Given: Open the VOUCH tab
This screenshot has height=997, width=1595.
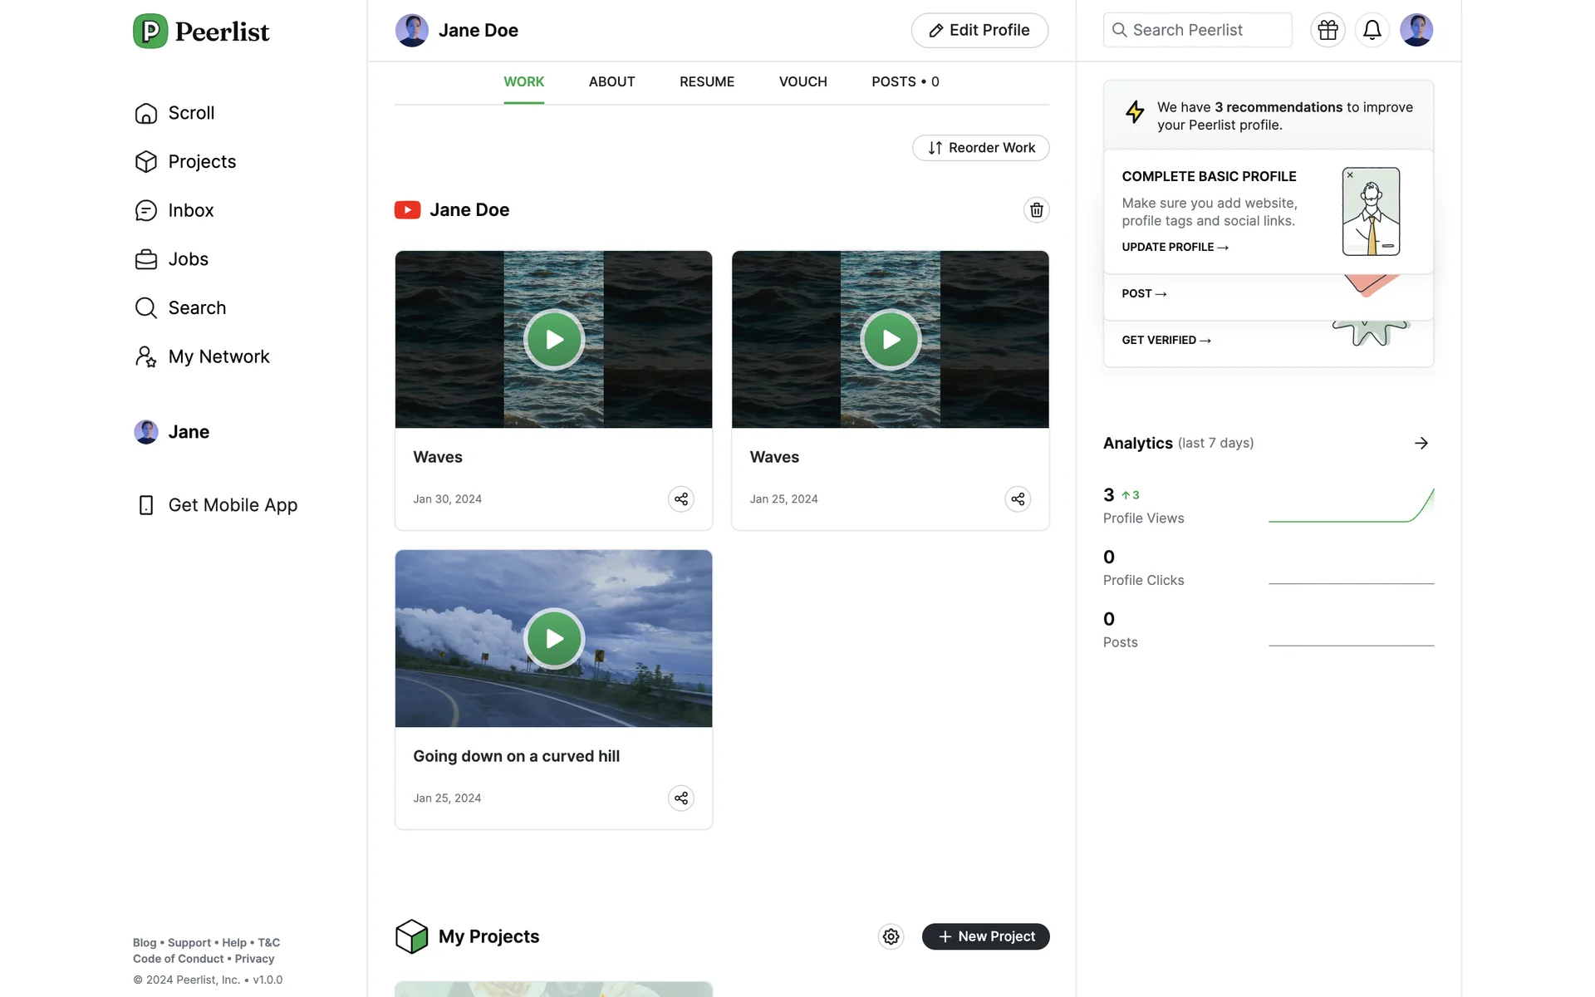Looking at the screenshot, I should click(x=802, y=82).
